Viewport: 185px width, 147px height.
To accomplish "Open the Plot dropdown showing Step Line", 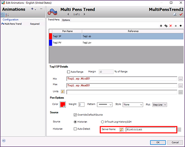I will [159, 105].
